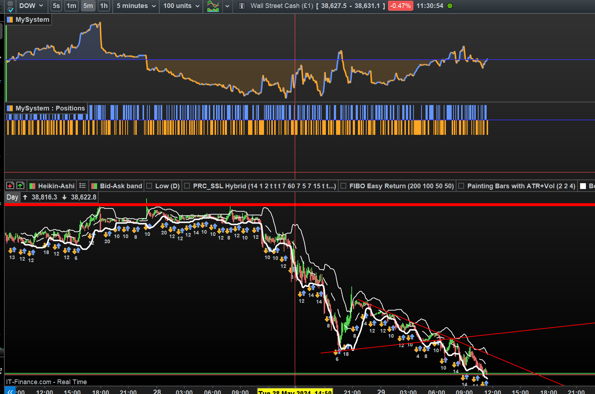Open the MySystem : Positions label
Screen dimensions: 595x394
click(x=50, y=108)
